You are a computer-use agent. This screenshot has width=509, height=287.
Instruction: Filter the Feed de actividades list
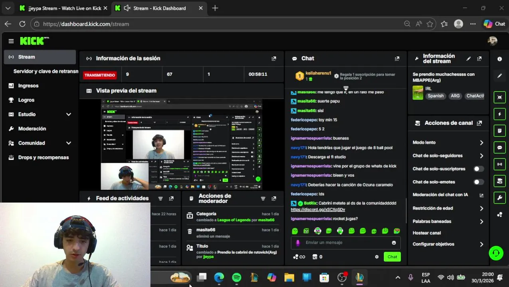pos(160,199)
